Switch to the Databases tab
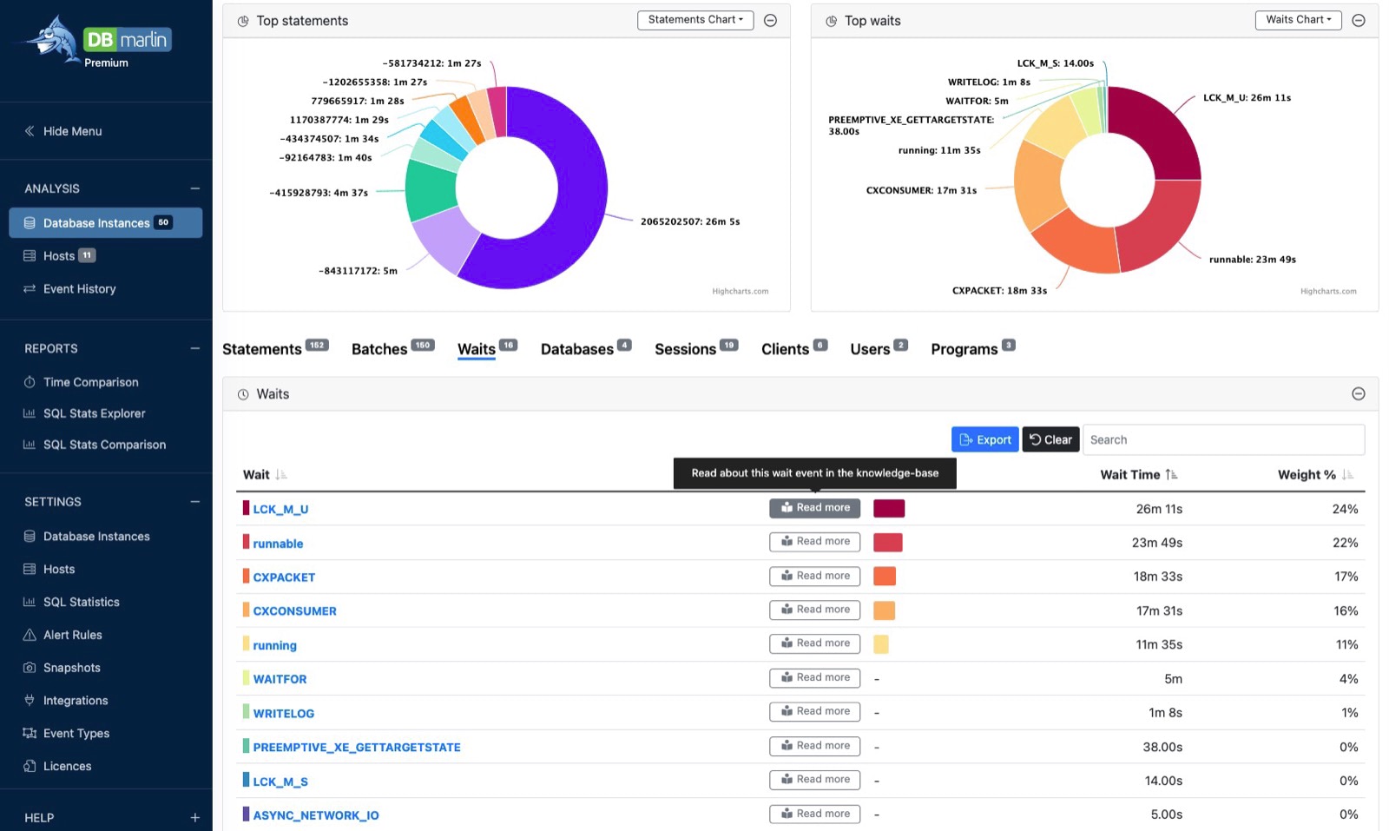The height and width of the screenshot is (831, 1389). point(586,349)
